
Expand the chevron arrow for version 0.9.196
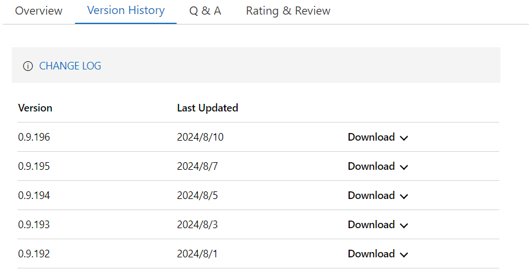point(403,138)
